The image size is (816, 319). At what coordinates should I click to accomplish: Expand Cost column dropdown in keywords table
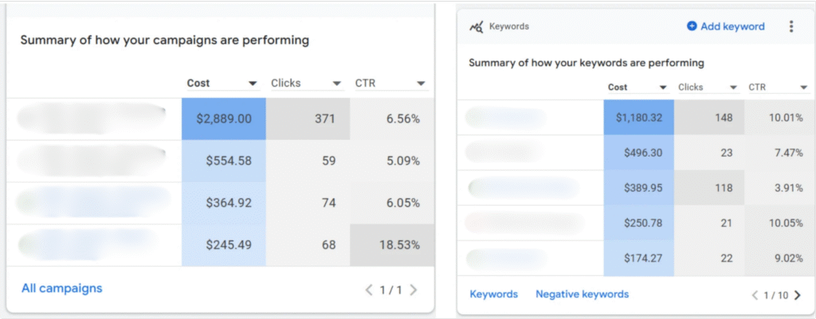coord(662,88)
